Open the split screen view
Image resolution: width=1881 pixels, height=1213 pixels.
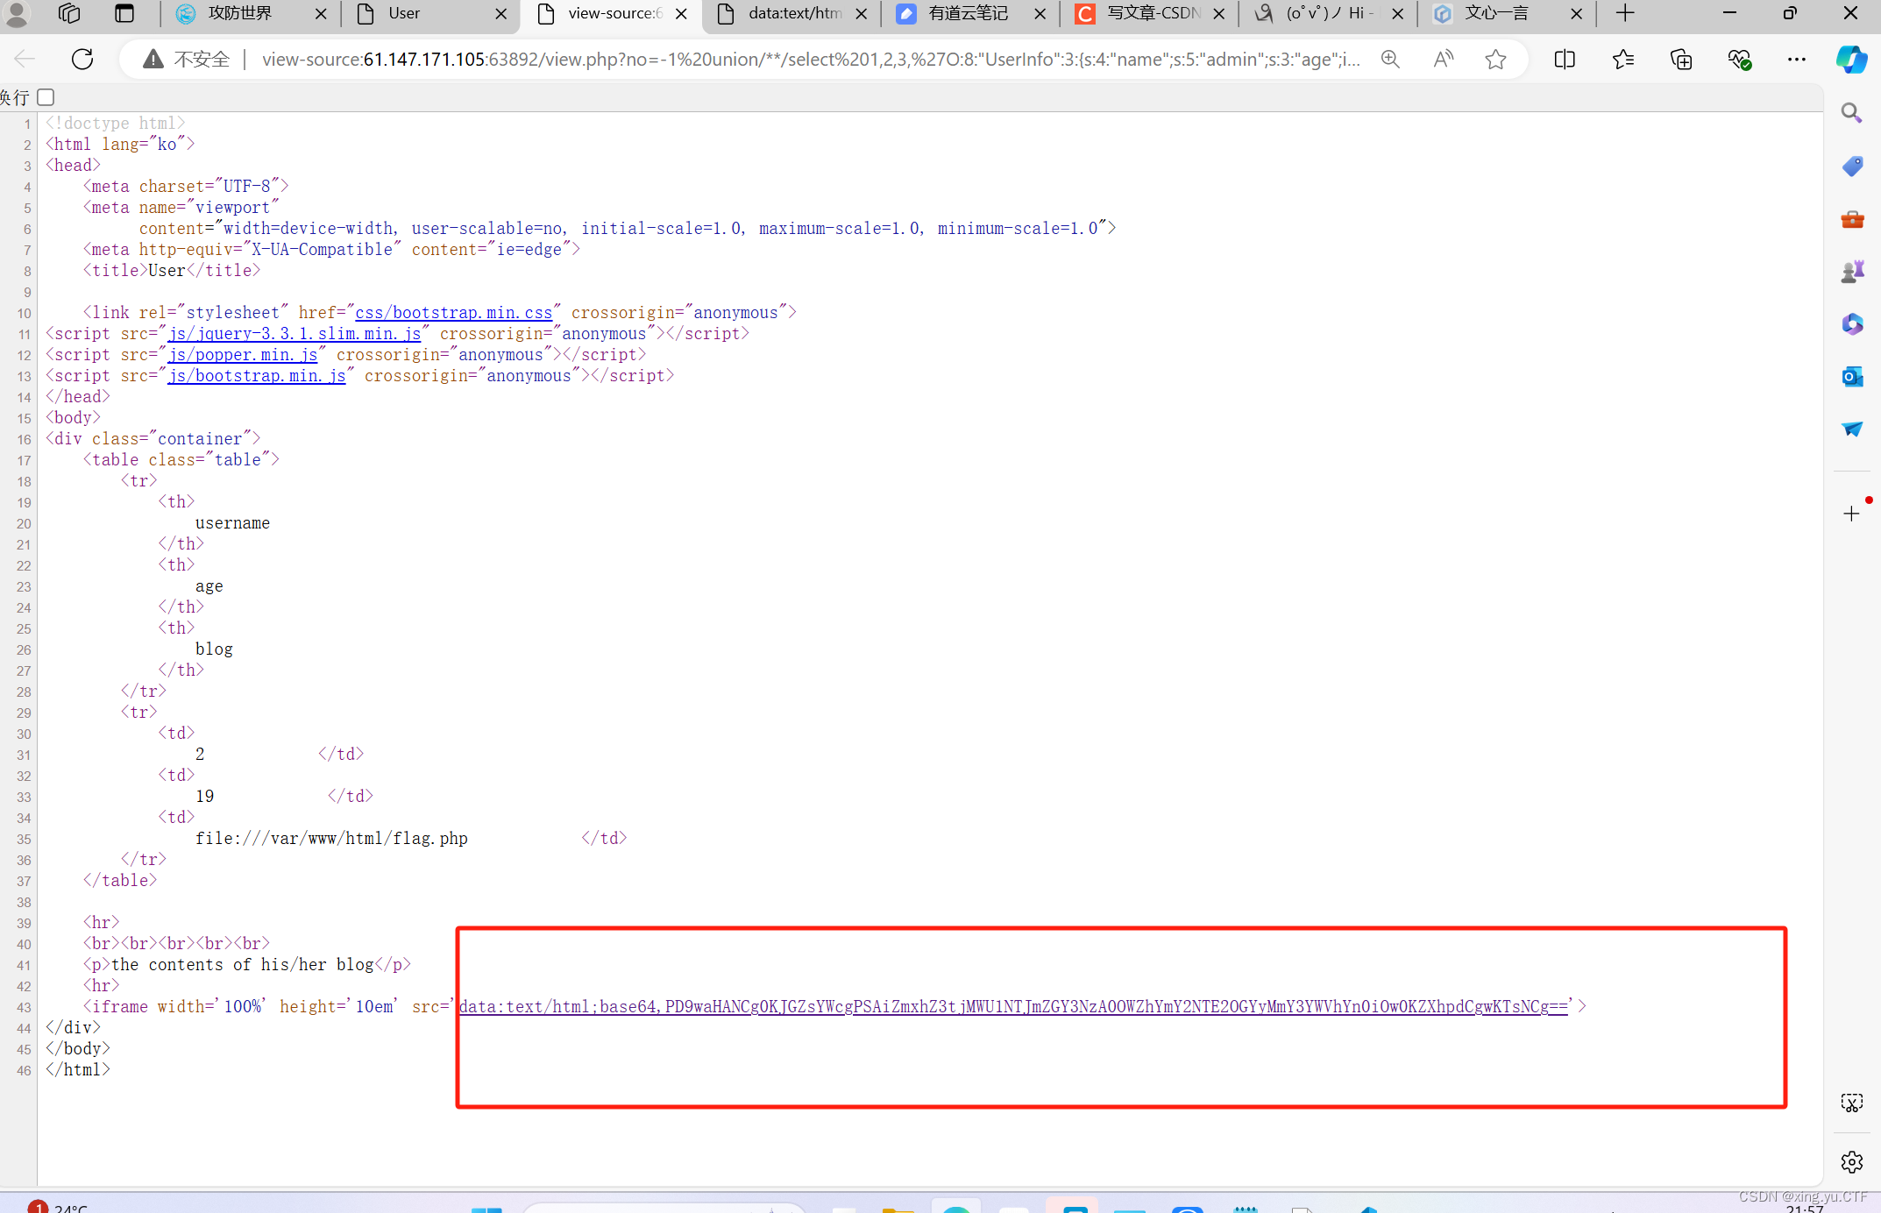click(1565, 59)
